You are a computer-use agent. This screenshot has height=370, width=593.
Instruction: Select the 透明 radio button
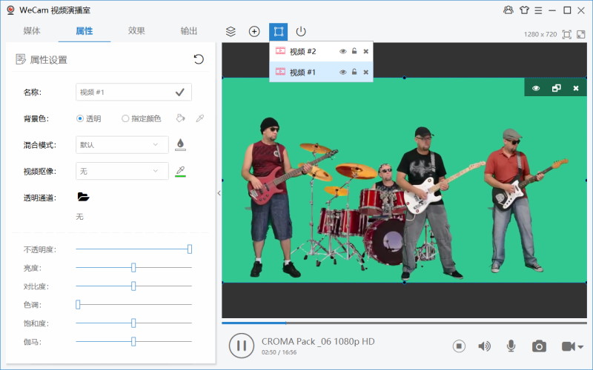point(80,118)
